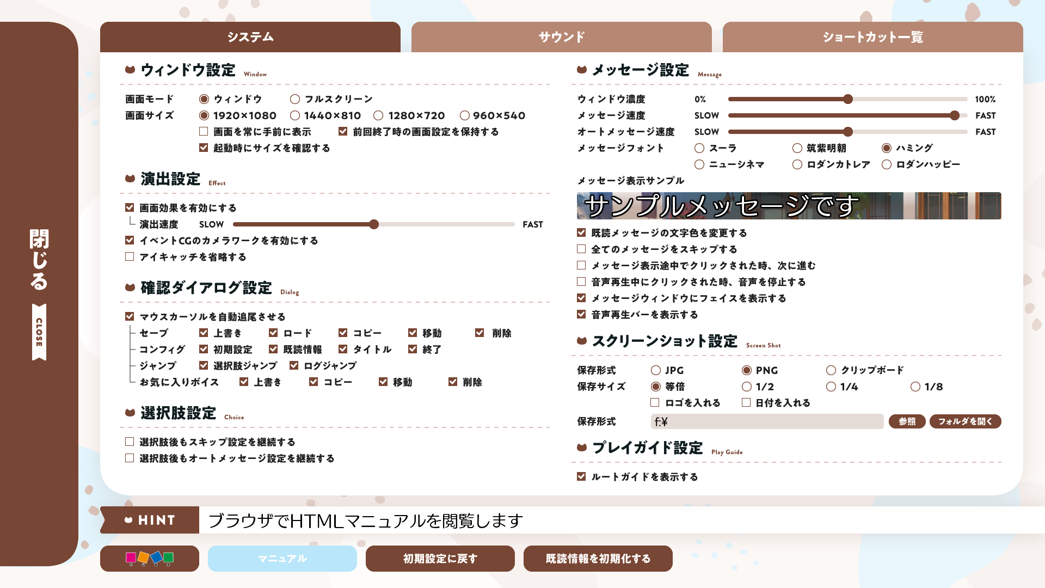Viewport: 1045px width, 588px height.
Task: Enable 全てのメッセージをスキップする
Action: [x=581, y=249]
